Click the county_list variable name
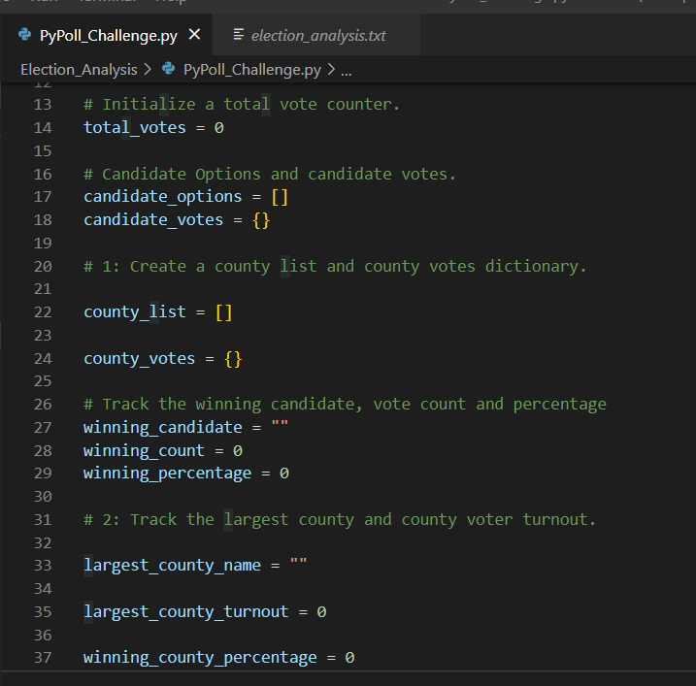 click(135, 312)
